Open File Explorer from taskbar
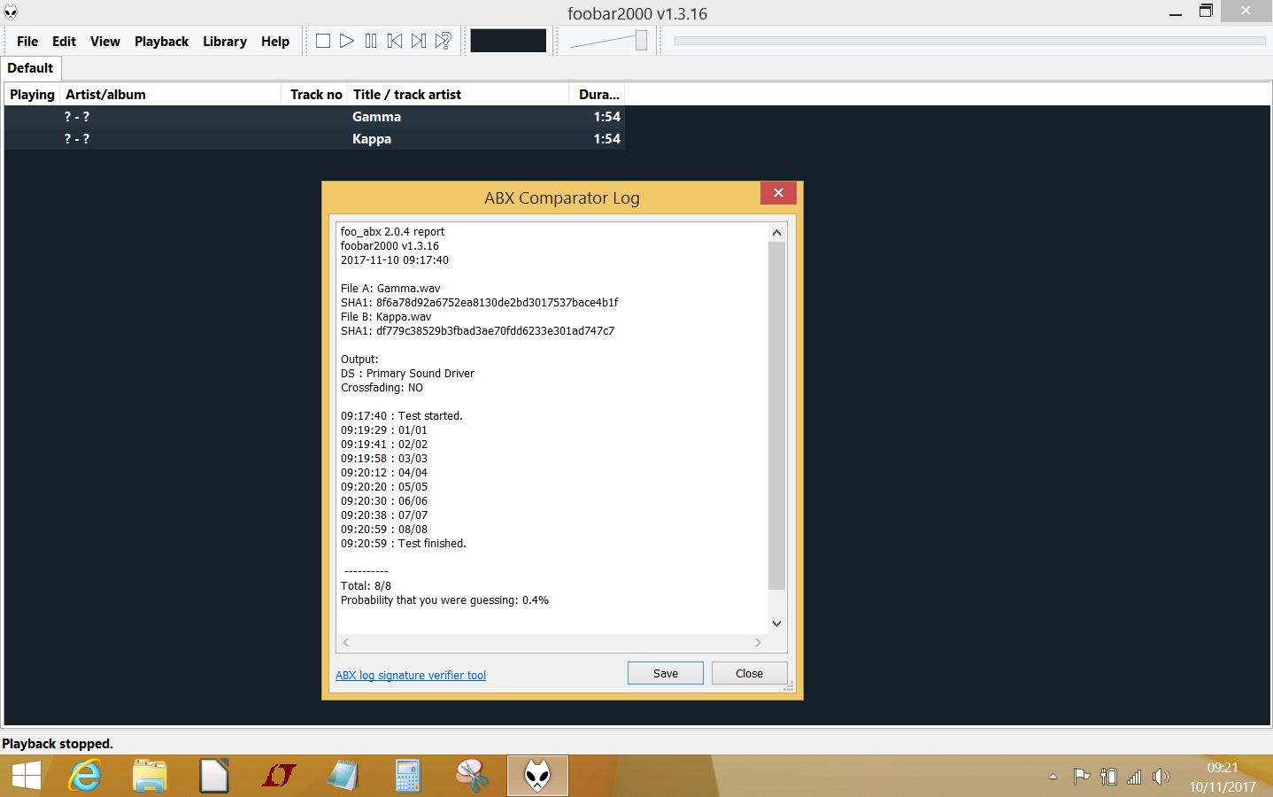 click(150, 777)
